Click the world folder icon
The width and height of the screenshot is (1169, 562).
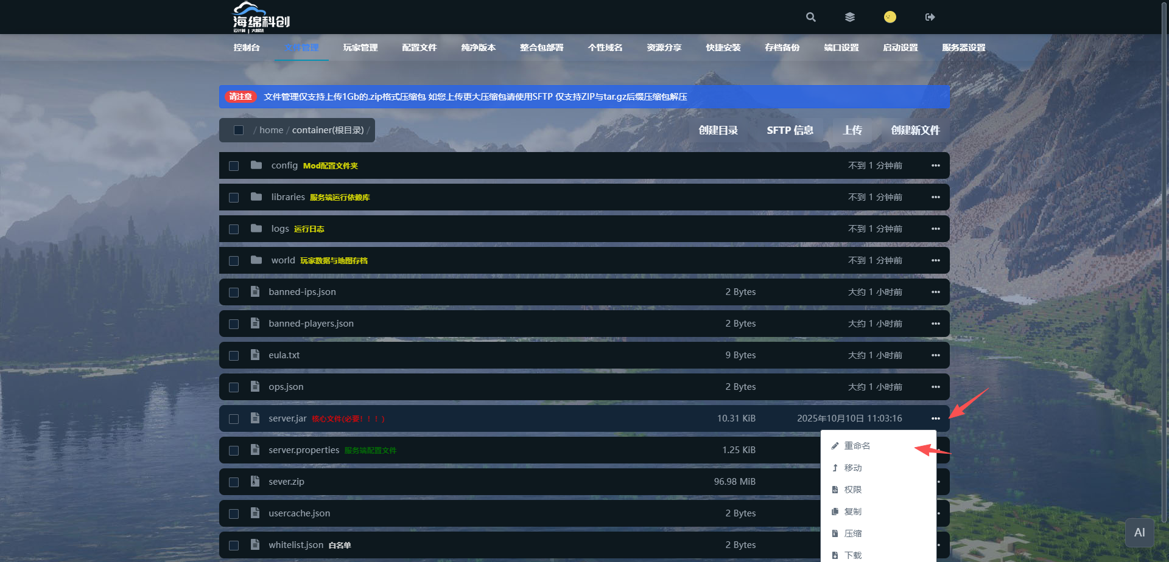[x=256, y=260]
